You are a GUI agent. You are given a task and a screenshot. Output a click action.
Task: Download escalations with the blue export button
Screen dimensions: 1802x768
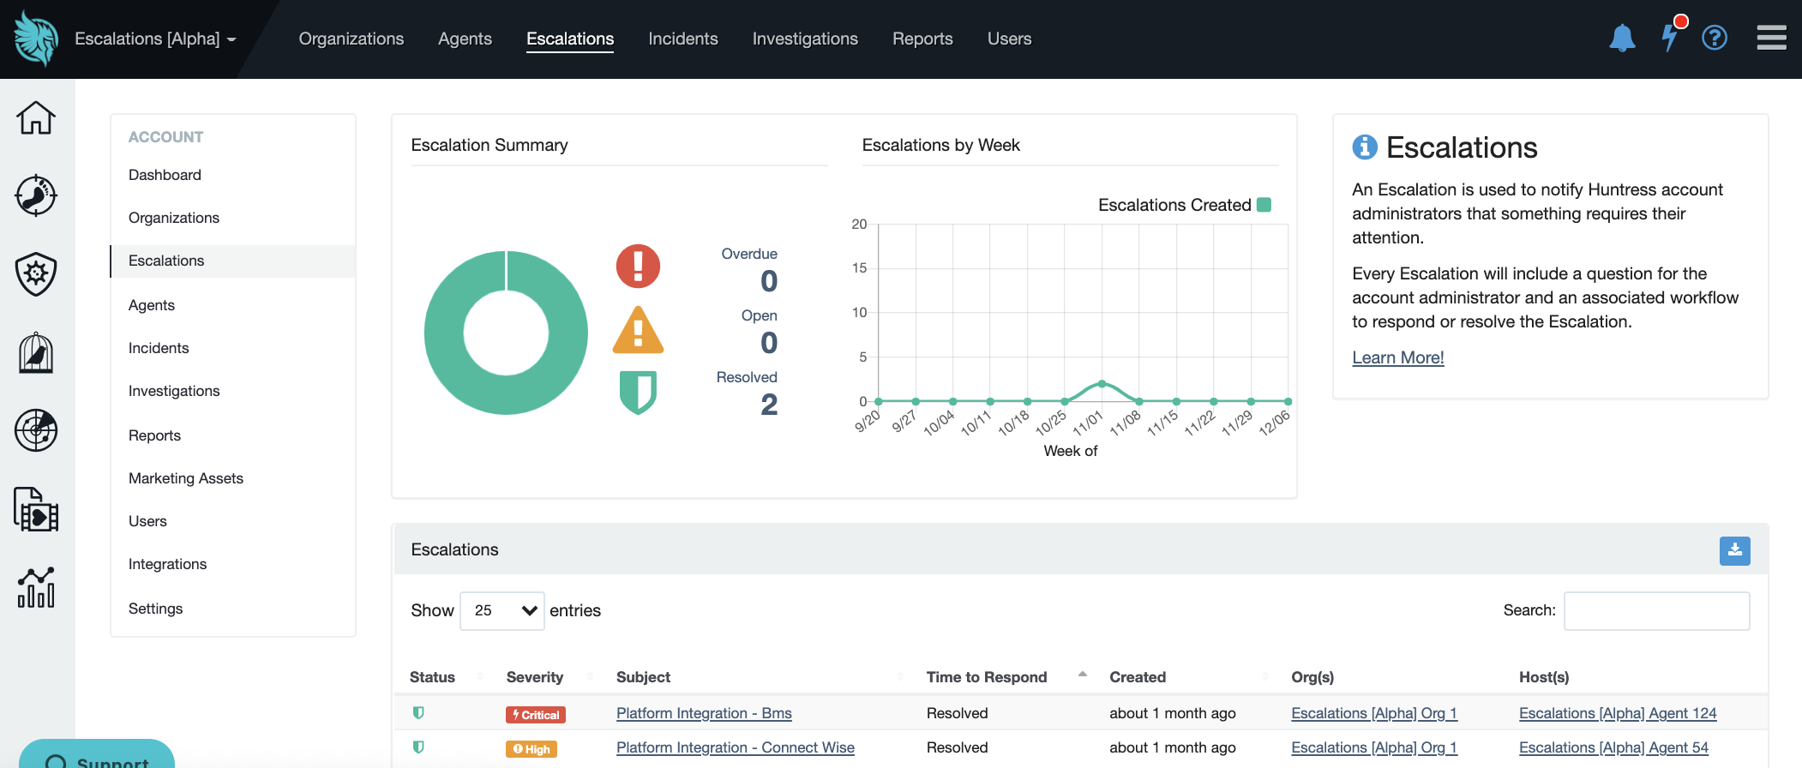coord(1734,550)
